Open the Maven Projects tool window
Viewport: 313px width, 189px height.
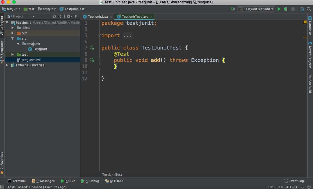point(310,55)
